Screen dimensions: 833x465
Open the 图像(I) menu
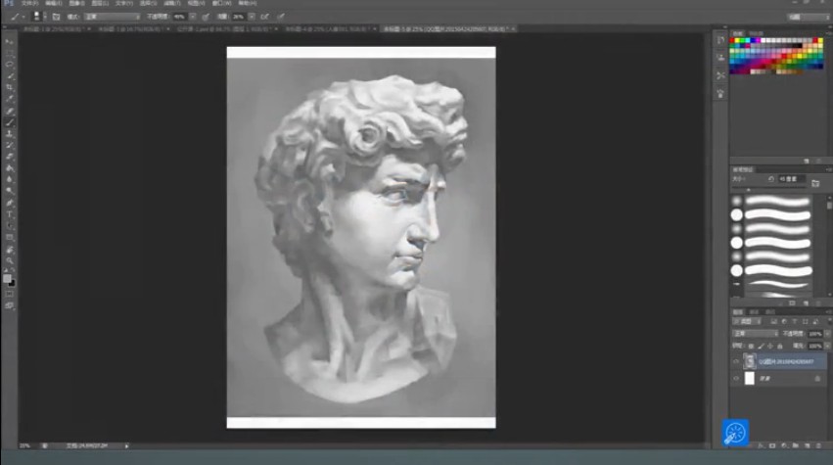pyautogui.click(x=77, y=3)
